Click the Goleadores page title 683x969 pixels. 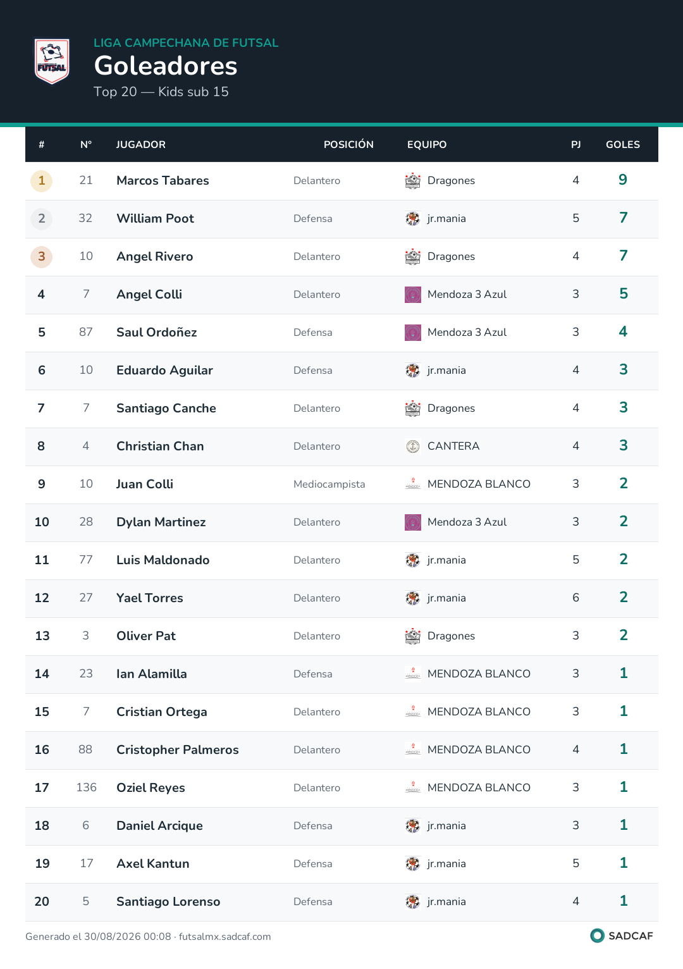[x=166, y=66]
